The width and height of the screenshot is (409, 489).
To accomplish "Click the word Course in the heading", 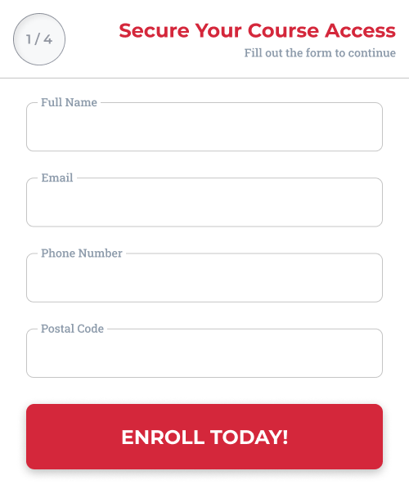I will [x=283, y=30].
